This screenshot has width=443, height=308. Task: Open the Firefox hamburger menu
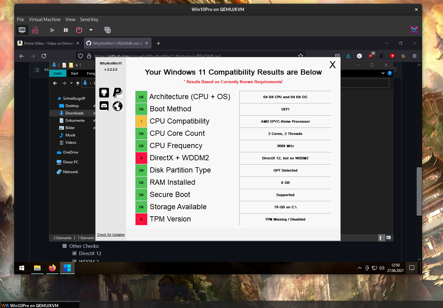pos(415,56)
